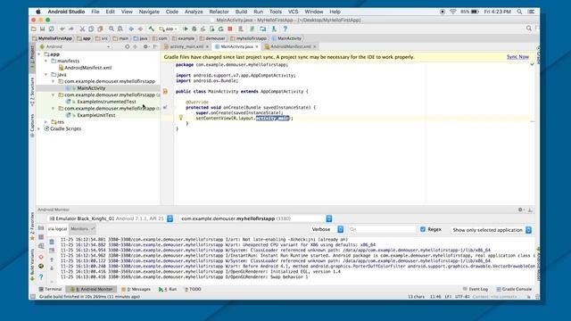Open the VCS menu
This screenshot has width=571, height=321.
tap(294, 12)
